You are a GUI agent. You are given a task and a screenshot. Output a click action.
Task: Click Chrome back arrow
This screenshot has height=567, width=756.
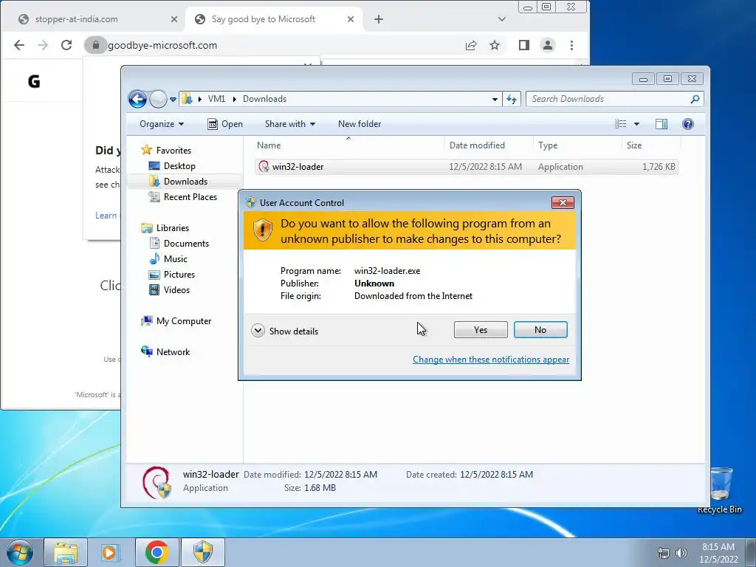point(18,45)
